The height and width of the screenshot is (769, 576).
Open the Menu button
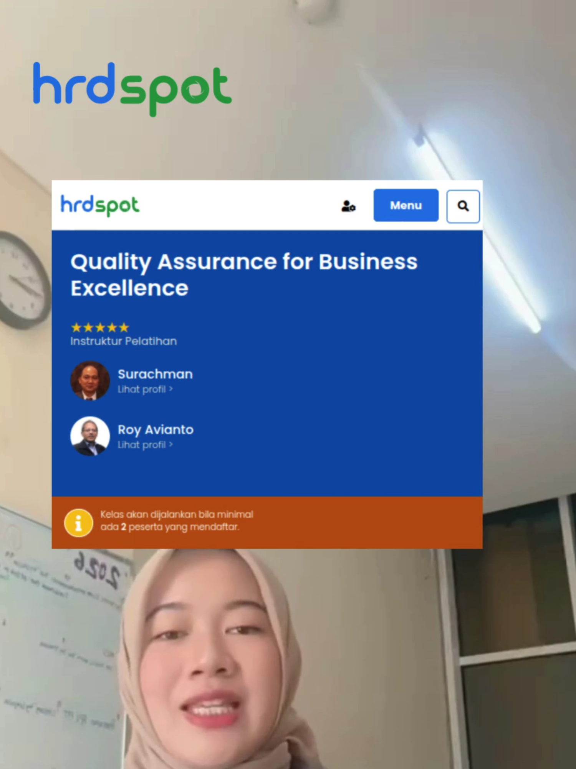click(x=406, y=205)
